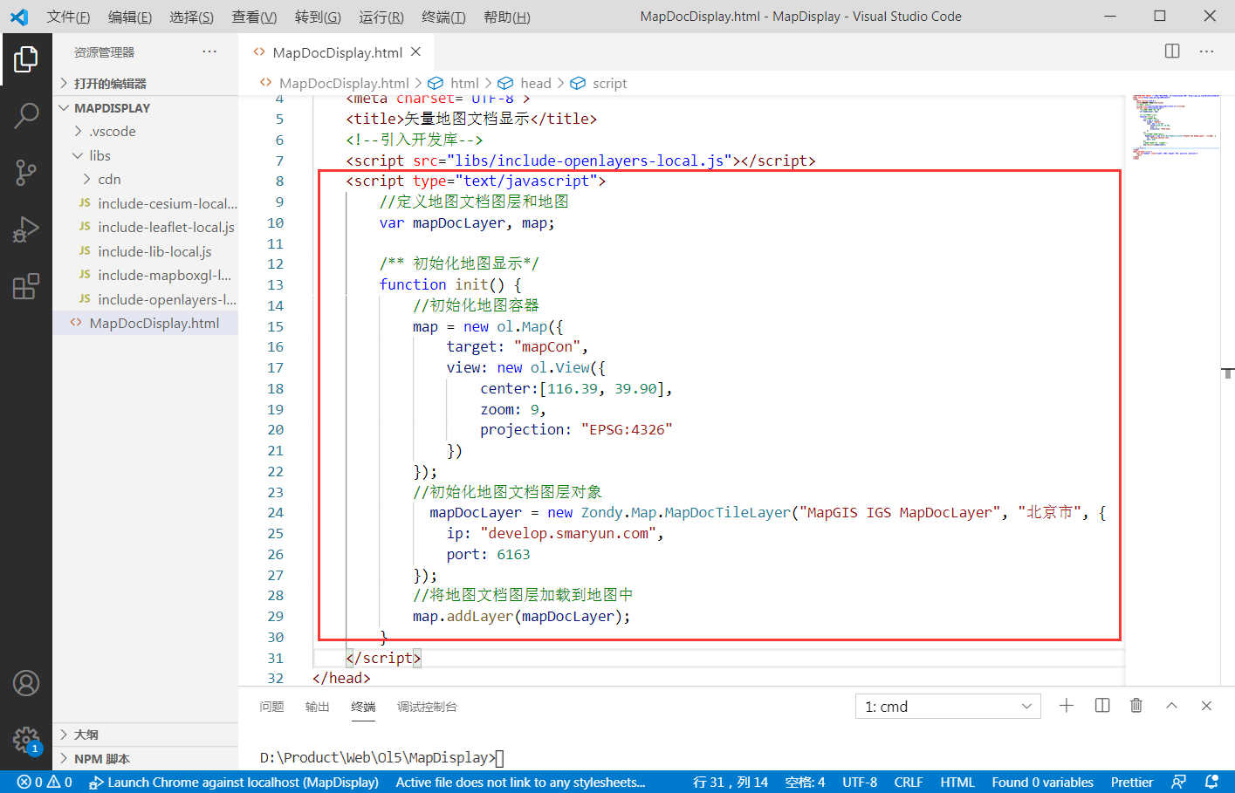The image size is (1235, 793).
Task: Collapse the MAPDISPLAY folder section
Action: (145, 107)
